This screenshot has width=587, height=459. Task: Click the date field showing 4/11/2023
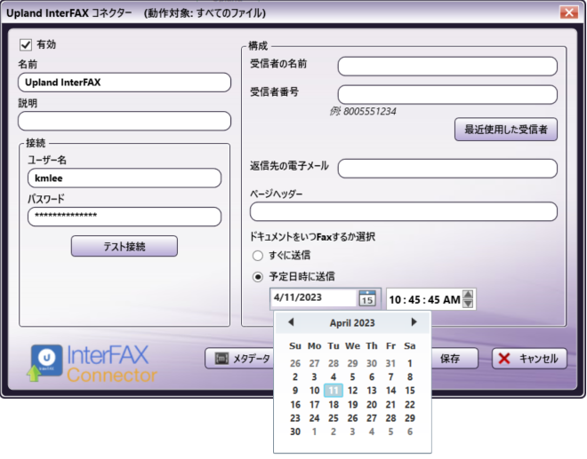313,298
